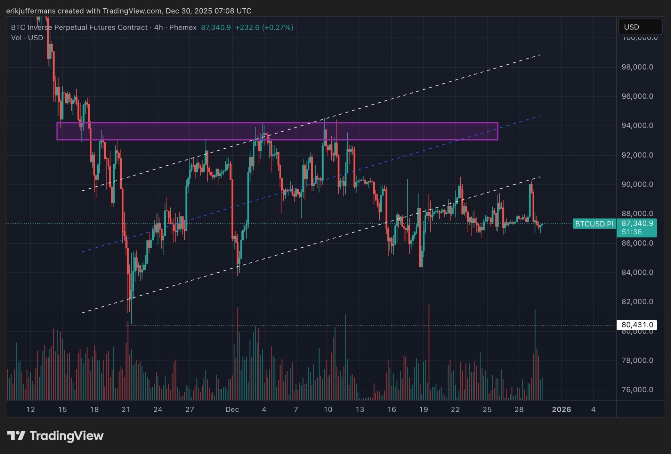The width and height of the screenshot is (671, 454).
Task: Click the 84,000.0 price axis label
Action: tap(637, 272)
